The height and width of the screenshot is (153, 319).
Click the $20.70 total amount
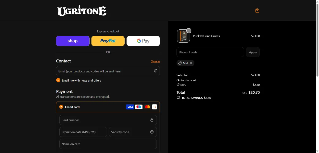click(254, 92)
